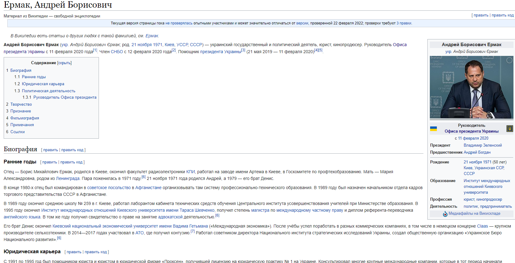Open the 'Ленинграда' link
This screenshot has height=263, width=515.
click(68, 179)
